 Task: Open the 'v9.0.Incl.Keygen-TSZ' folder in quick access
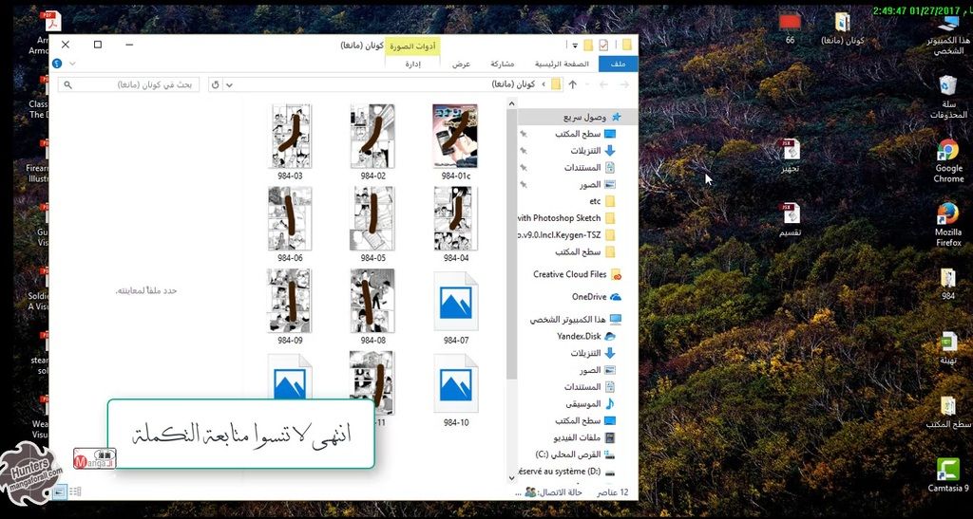coord(566,234)
